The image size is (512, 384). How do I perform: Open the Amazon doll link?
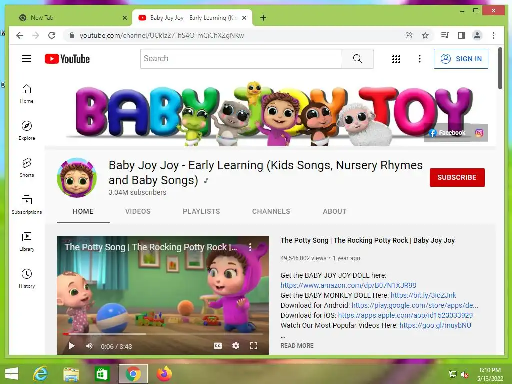pyautogui.click(x=348, y=285)
